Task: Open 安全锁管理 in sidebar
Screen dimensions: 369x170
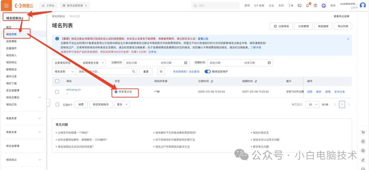Action: [13, 90]
